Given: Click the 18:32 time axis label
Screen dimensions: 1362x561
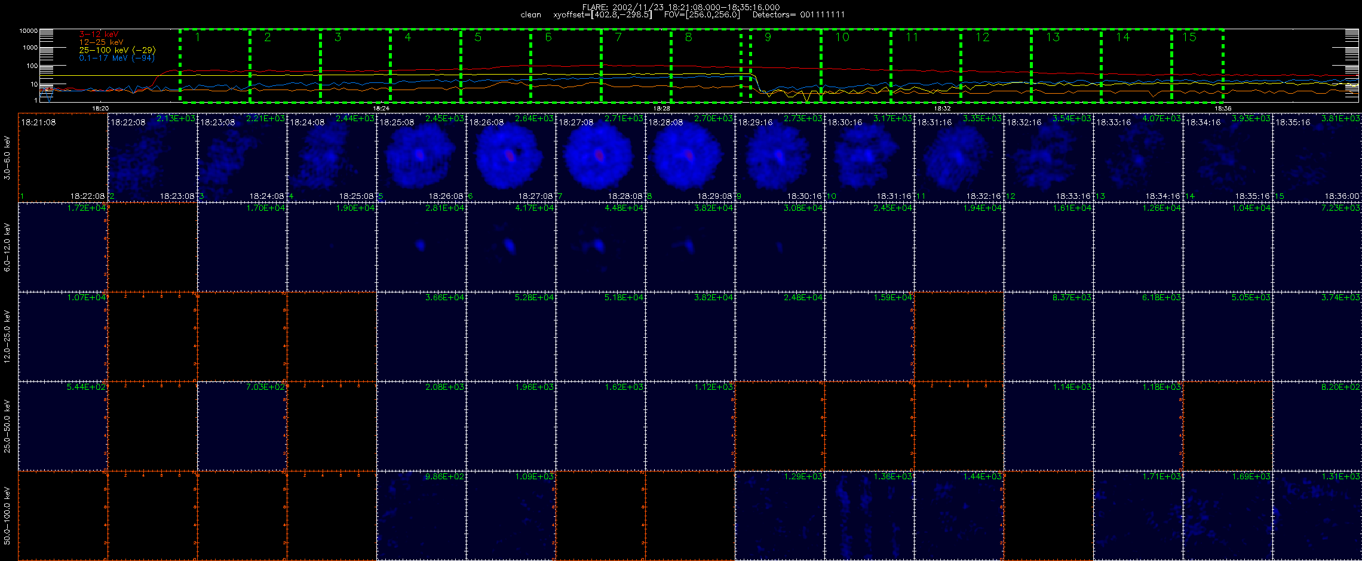Looking at the screenshot, I should pos(942,108).
